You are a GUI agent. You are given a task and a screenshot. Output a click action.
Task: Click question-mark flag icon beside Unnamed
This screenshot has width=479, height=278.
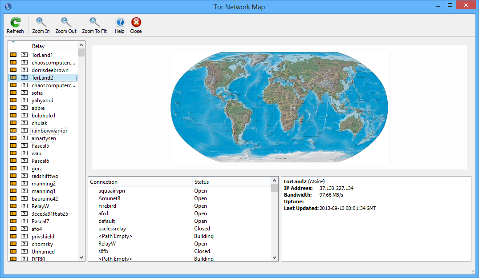pyautogui.click(x=24, y=251)
